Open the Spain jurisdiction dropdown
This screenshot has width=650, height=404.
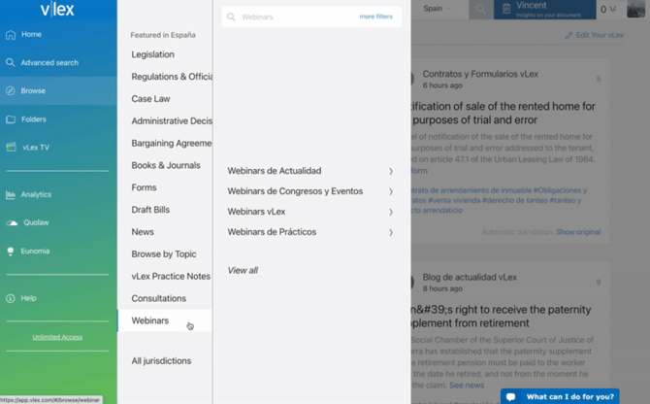pyautogui.click(x=437, y=9)
